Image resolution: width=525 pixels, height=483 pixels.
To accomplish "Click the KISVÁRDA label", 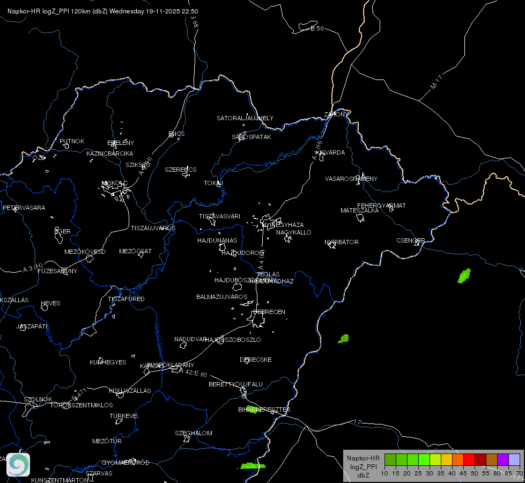I will (331, 152).
